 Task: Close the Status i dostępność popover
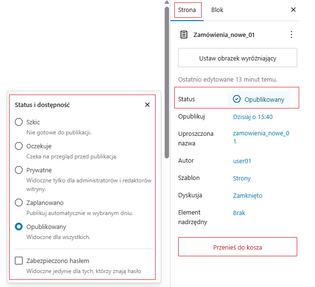click(x=147, y=105)
